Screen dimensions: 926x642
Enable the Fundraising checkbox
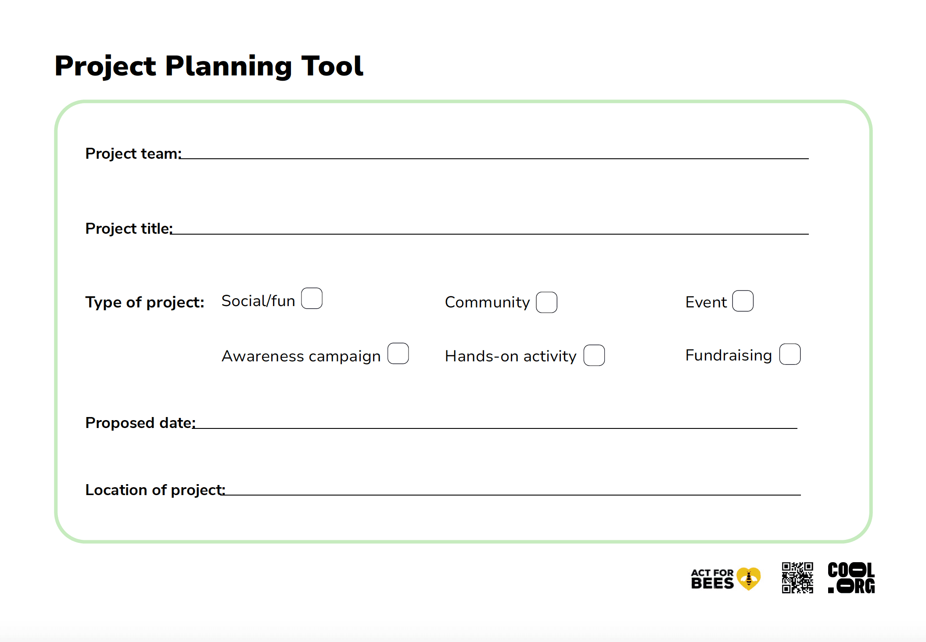click(x=790, y=354)
